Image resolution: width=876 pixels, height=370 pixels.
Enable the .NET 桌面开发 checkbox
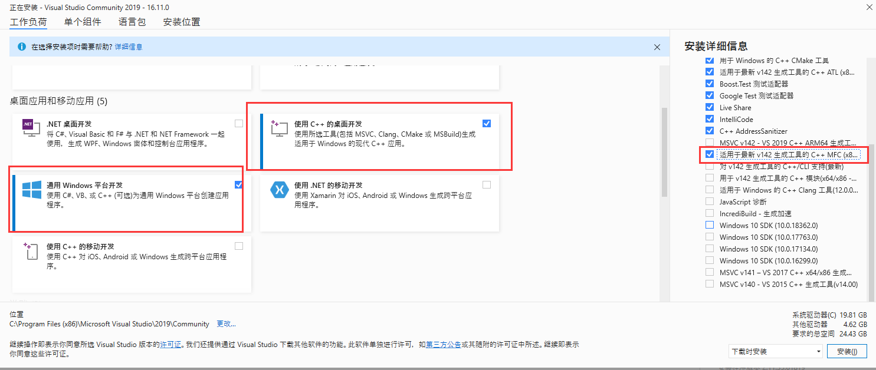click(238, 123)
